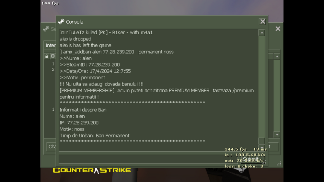Select first server row numbered 1
Image resolution: width=324 pixels, height=182 pixels.
tap(50, 64)
